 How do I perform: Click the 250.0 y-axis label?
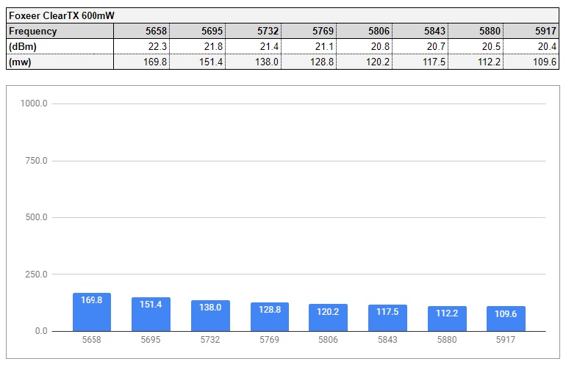click(x=36, y=275)
